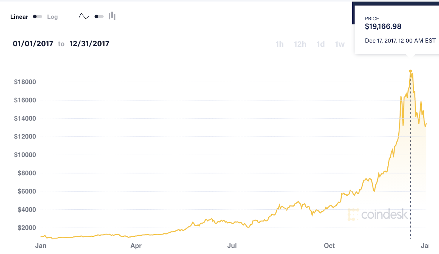439x254 pixels.
Task: Click the $19,166.98 price tooltip value
Action: point(383,27)
